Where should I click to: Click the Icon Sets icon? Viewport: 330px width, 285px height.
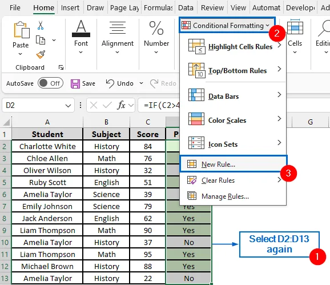[x=196, y=143]
